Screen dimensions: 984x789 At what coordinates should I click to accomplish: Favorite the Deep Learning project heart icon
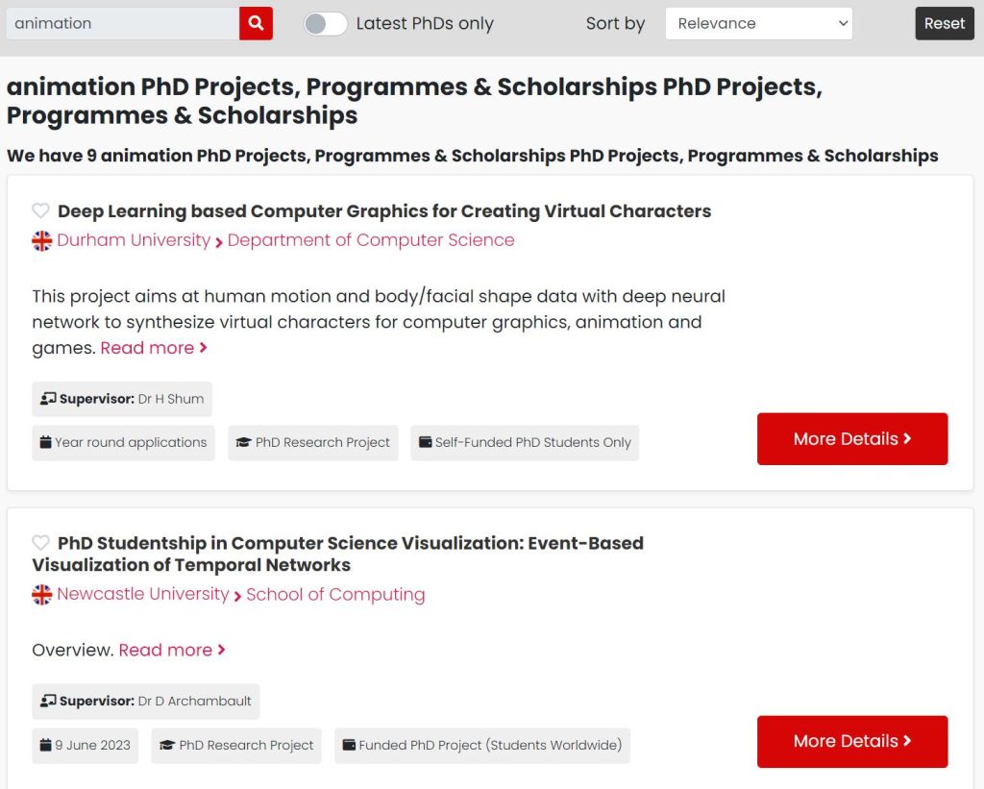click(40, 210)
